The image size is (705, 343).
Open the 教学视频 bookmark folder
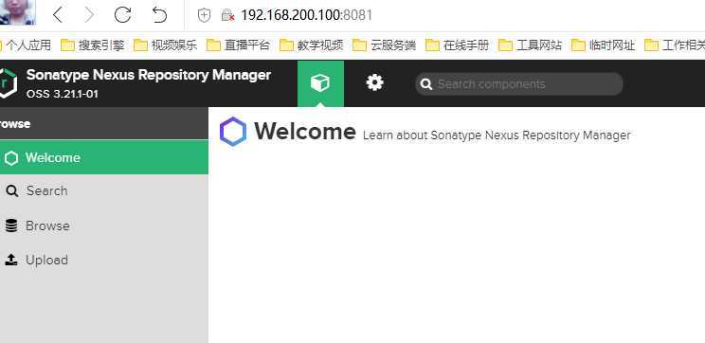point(311,45)
